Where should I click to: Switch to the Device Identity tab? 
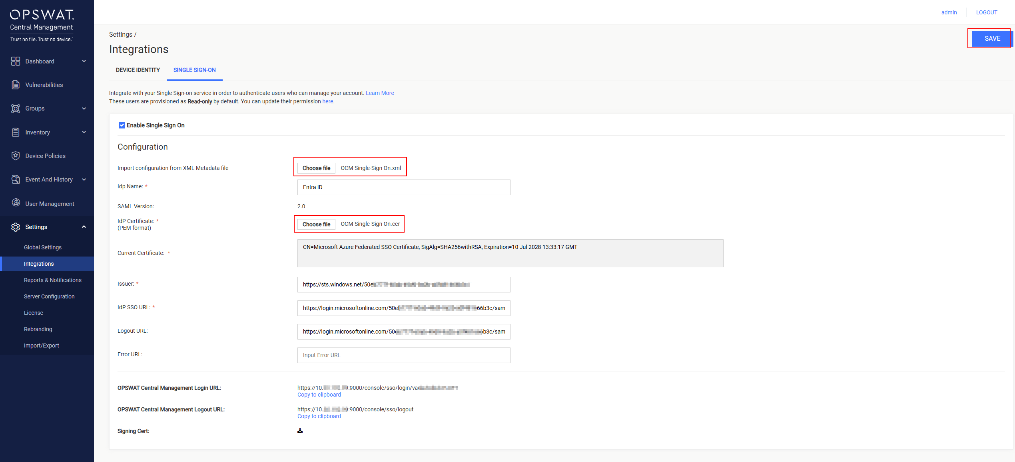pos(138,70)
